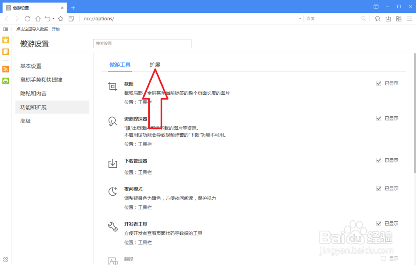Open the main hamburger menu
The width and height of the screenshot is (416, 265).
pyautogui.click(x=409, y=19)
